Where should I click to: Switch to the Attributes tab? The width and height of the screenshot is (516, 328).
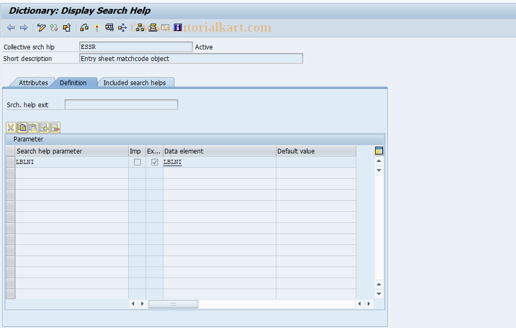point(33,83)
